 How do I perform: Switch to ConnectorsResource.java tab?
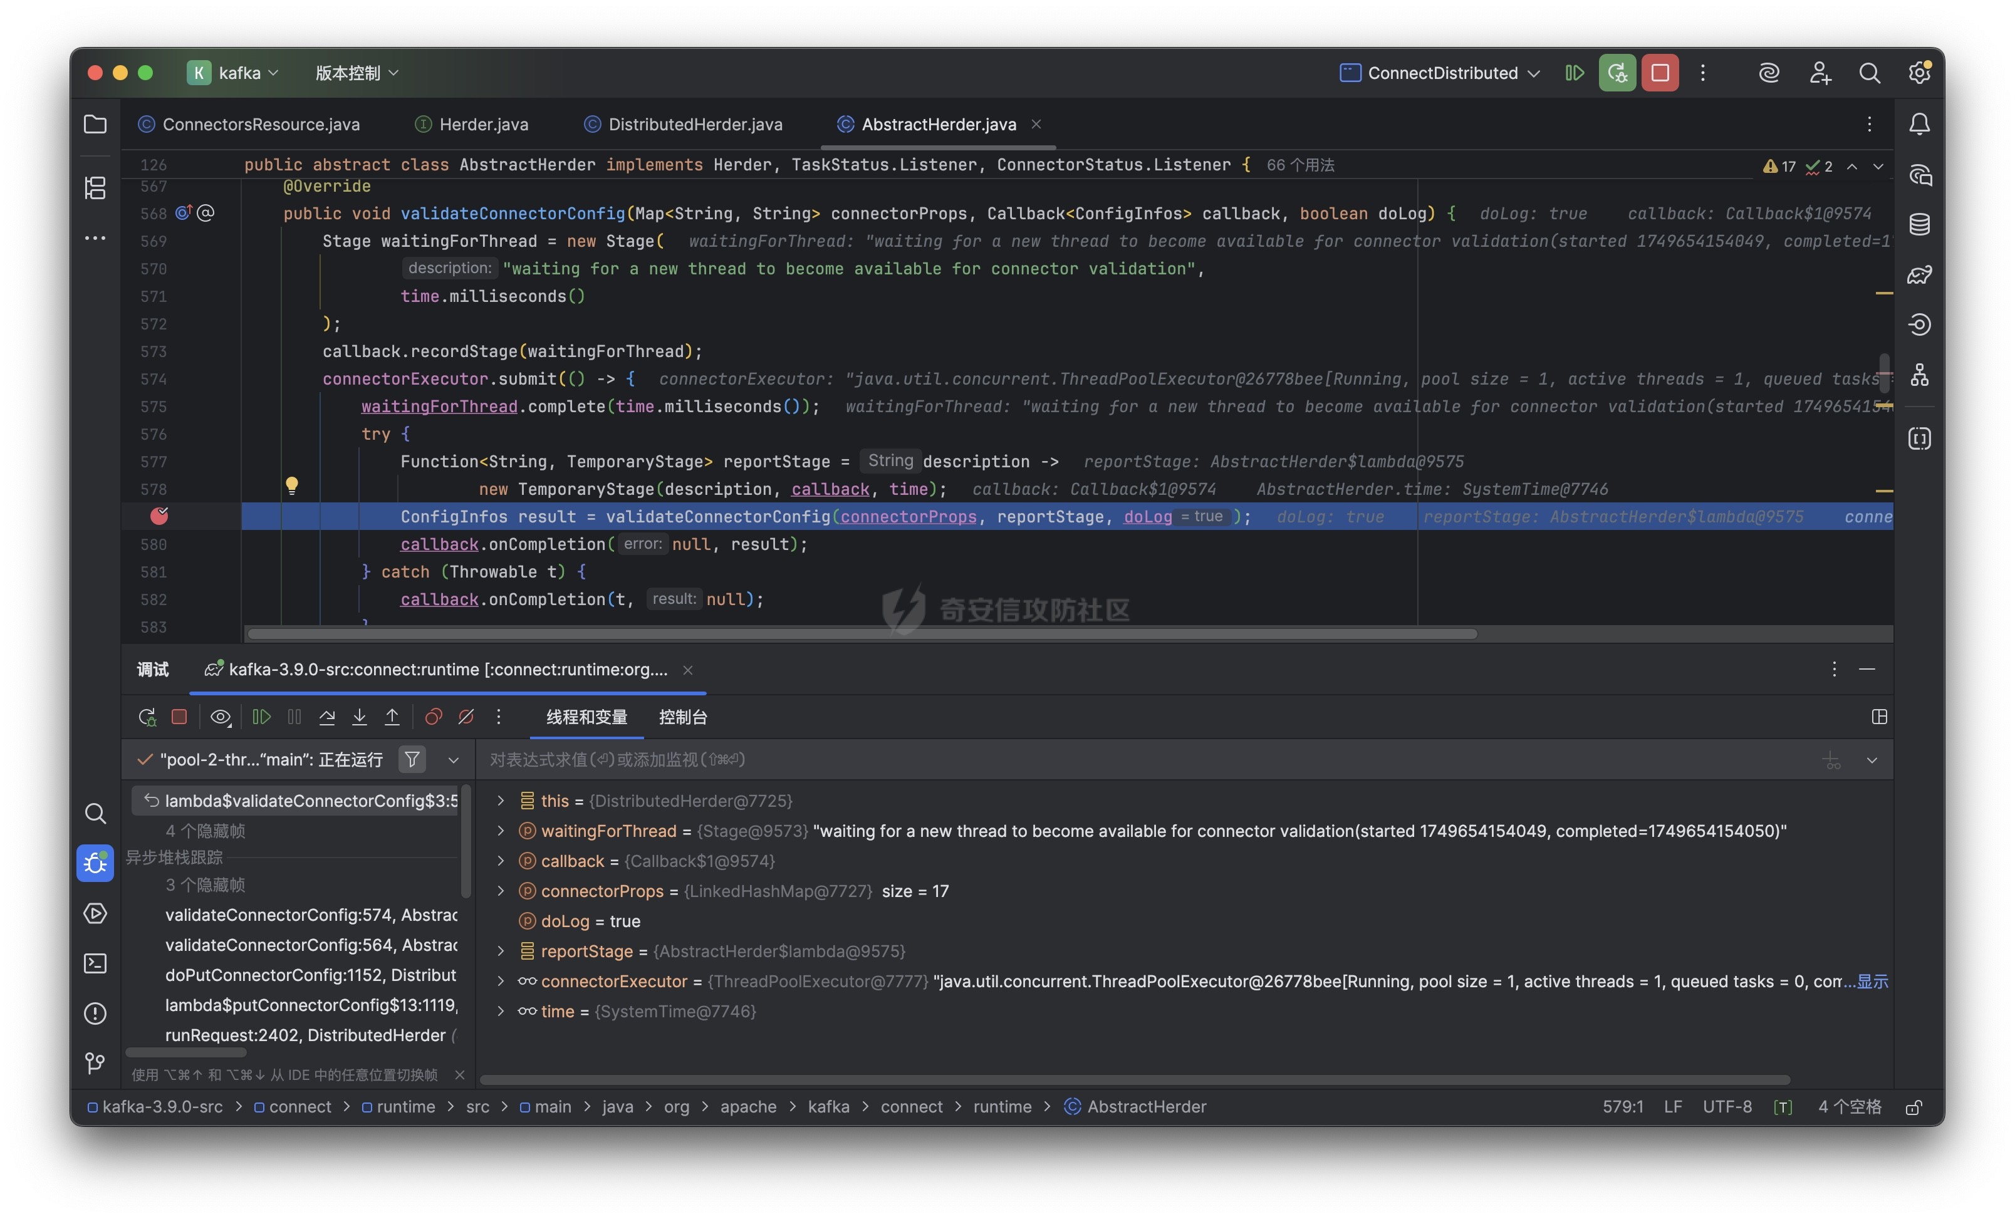click(249, 124)
